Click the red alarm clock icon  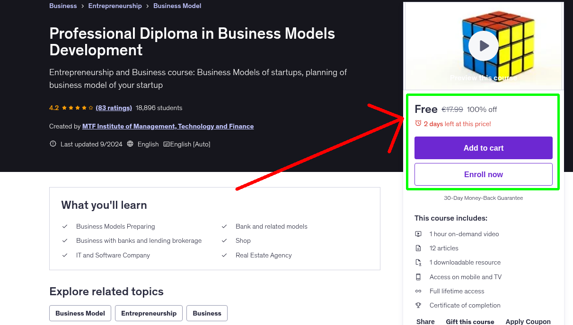418,122
